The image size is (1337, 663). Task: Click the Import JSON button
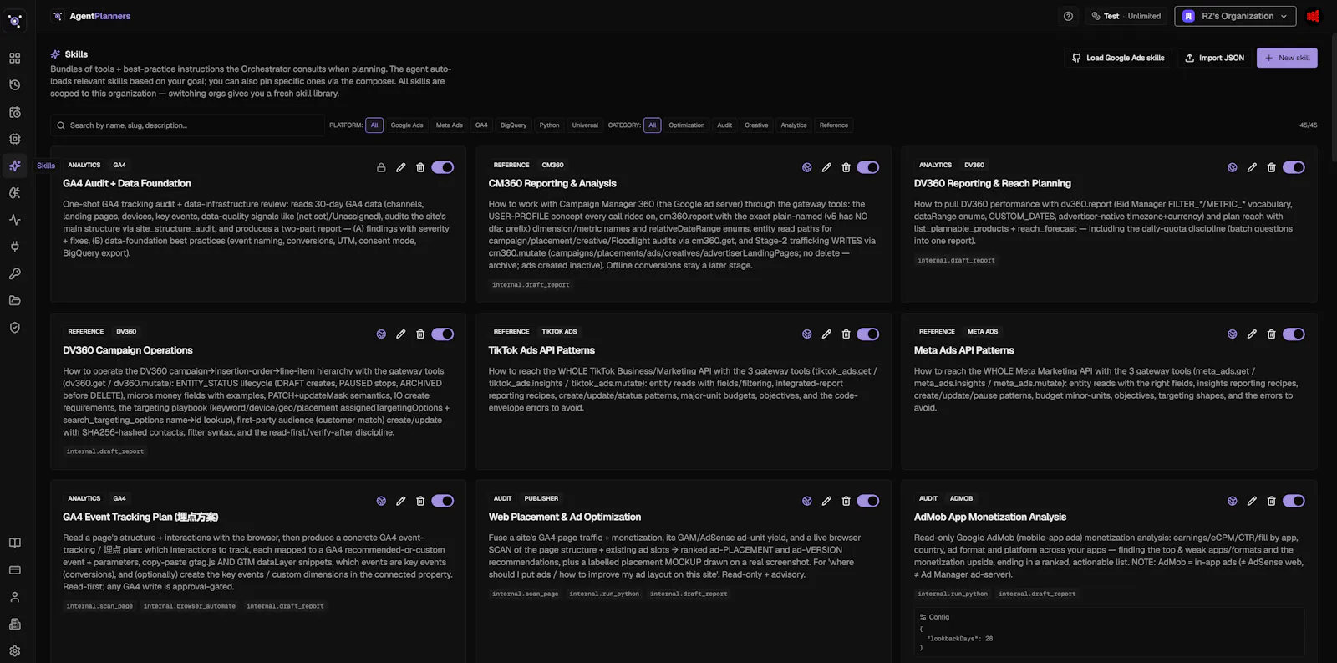tap(1214, 58)
